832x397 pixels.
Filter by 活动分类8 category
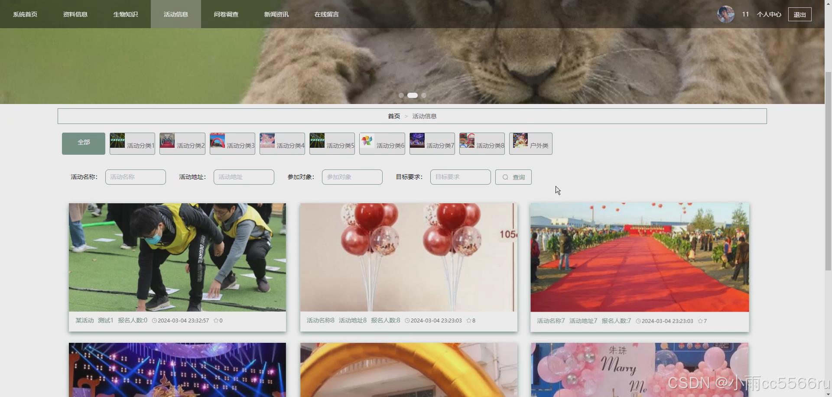click(x=482, y=143)
